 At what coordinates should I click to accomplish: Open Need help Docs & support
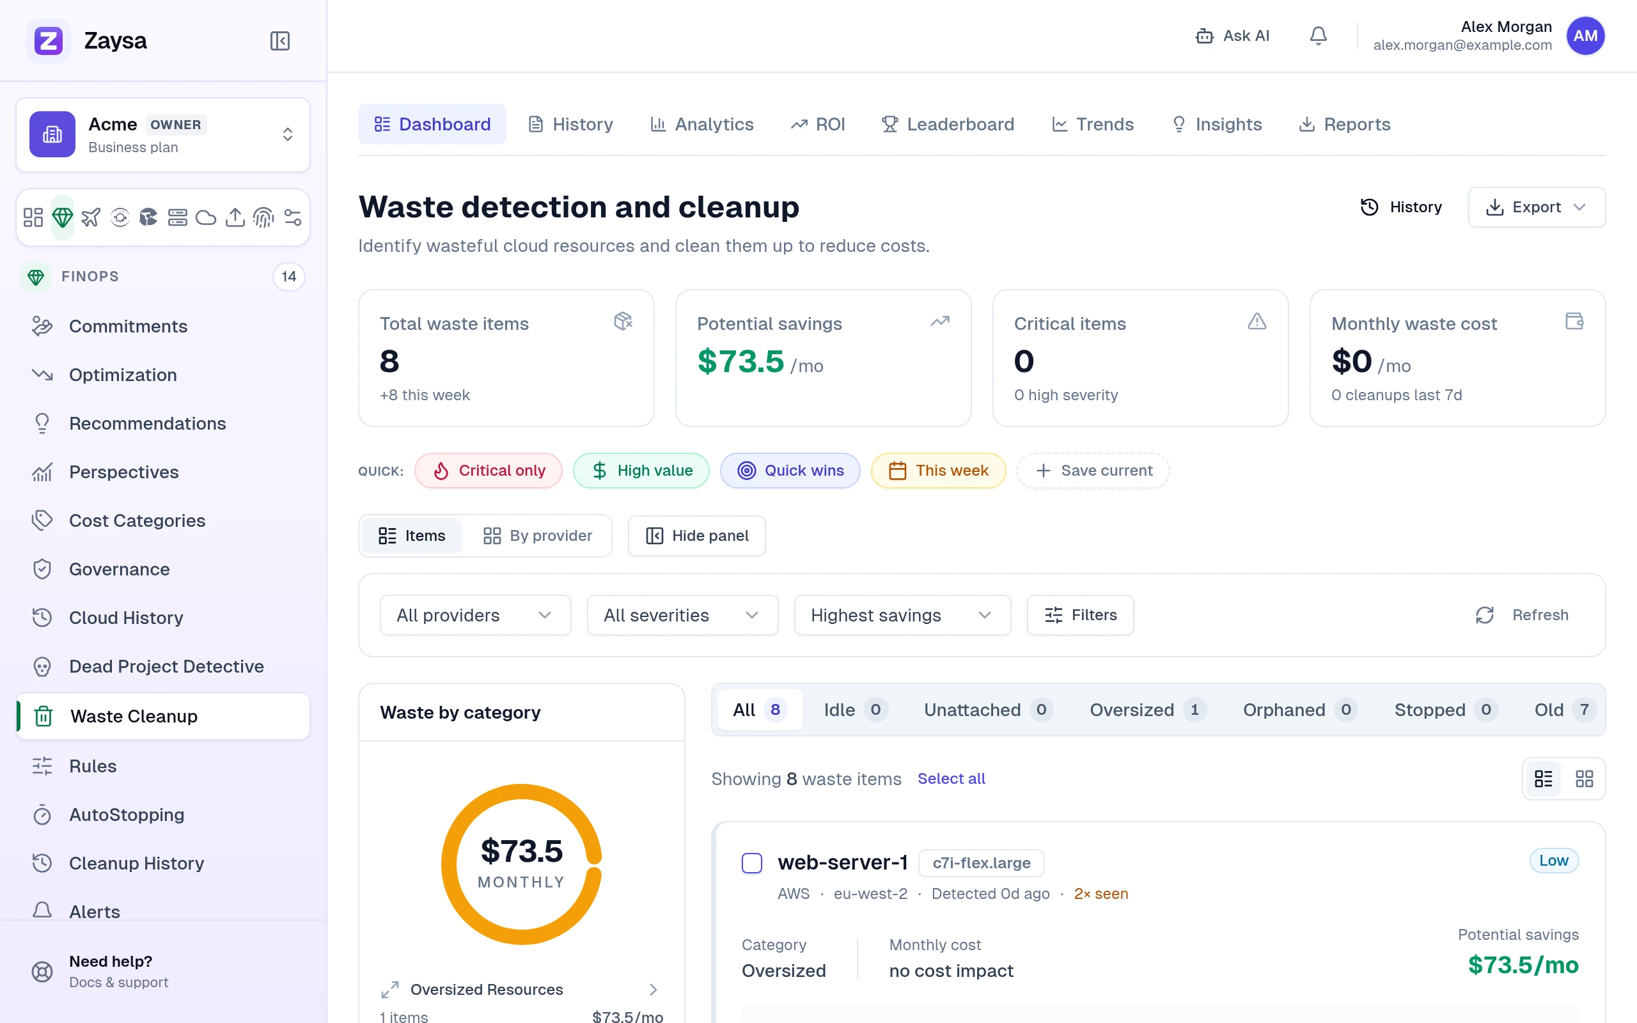coord(163,972)
